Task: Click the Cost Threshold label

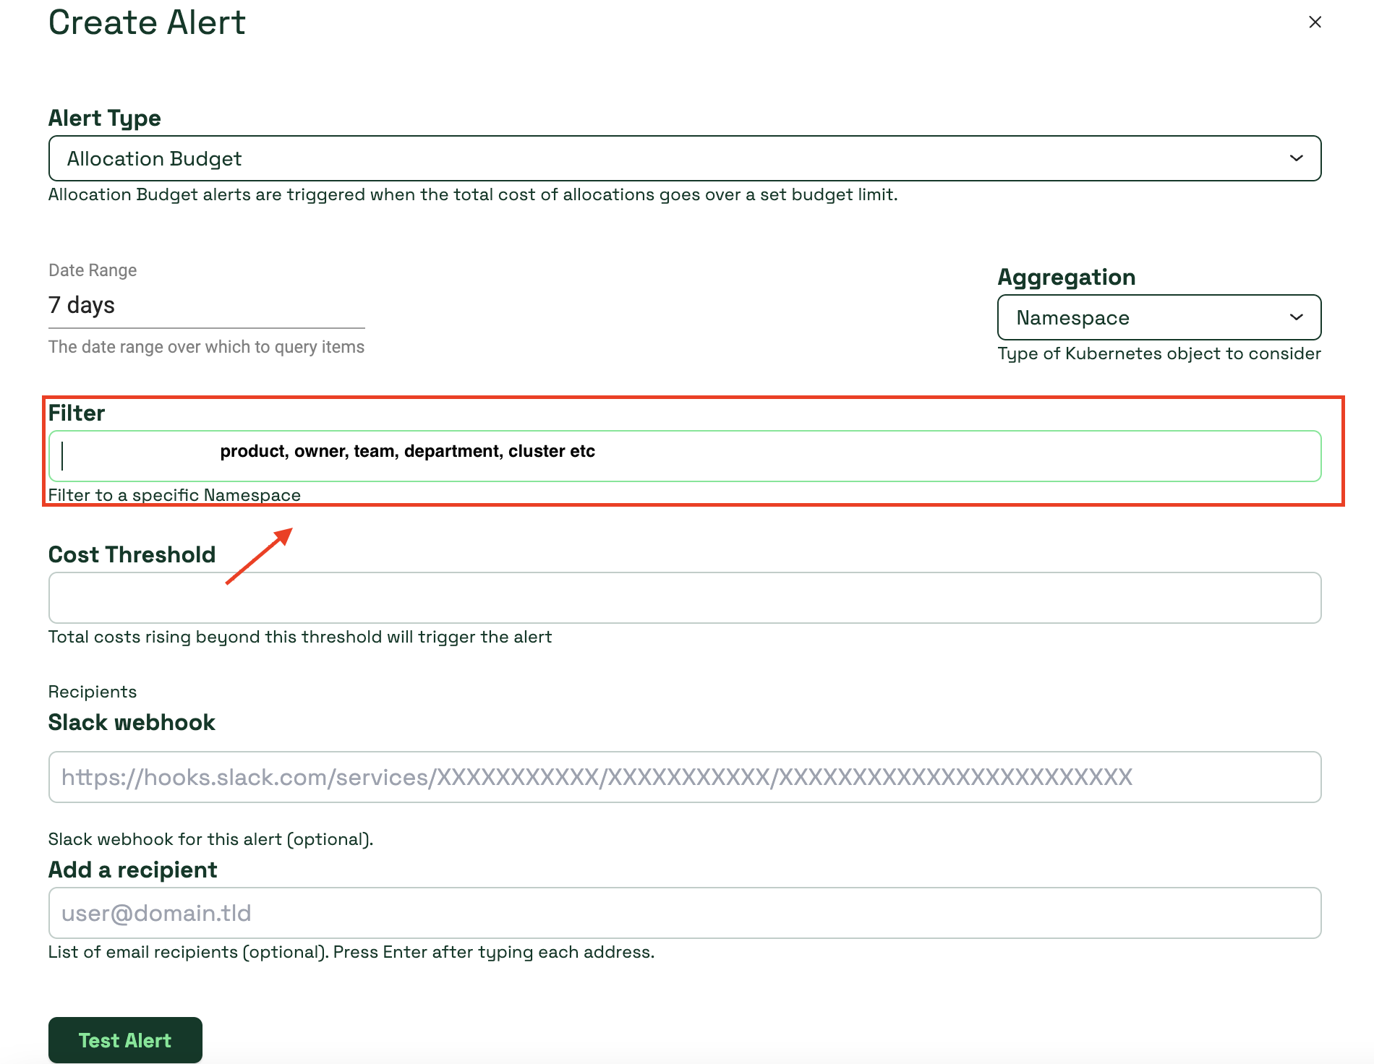Action: [x=132, y=554]
